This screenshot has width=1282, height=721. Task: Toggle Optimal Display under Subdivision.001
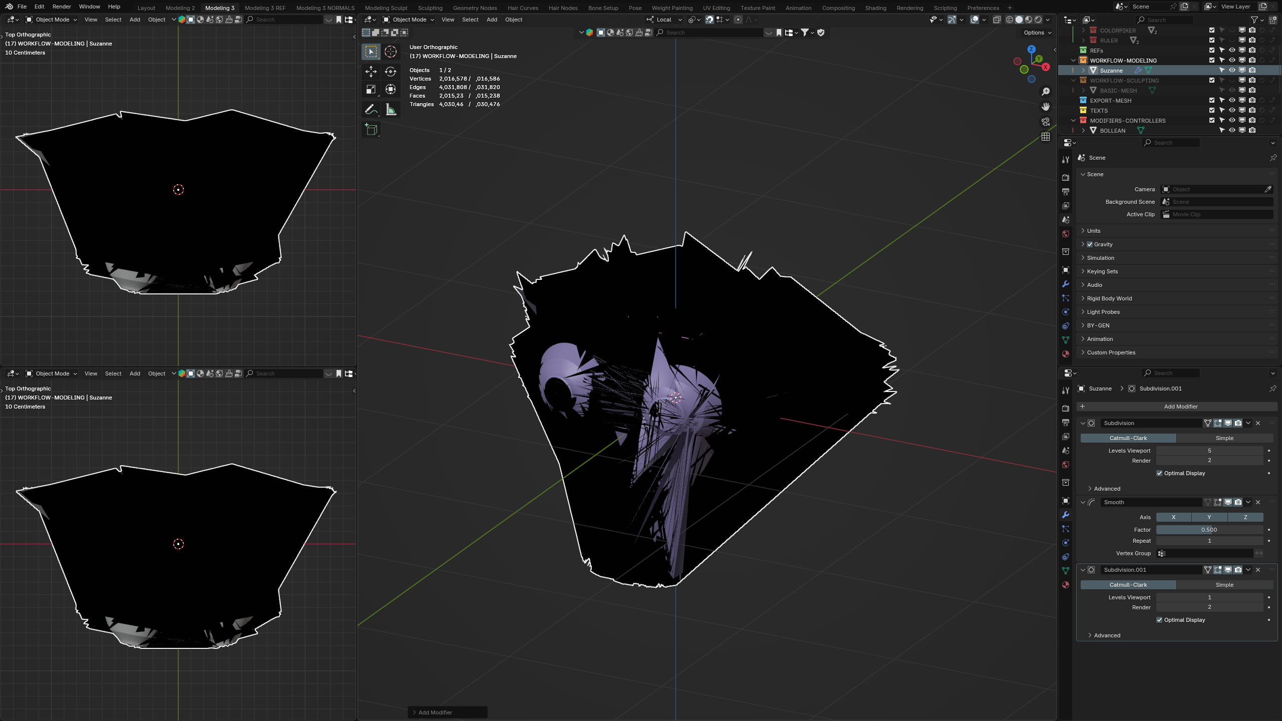(1159, 620)
